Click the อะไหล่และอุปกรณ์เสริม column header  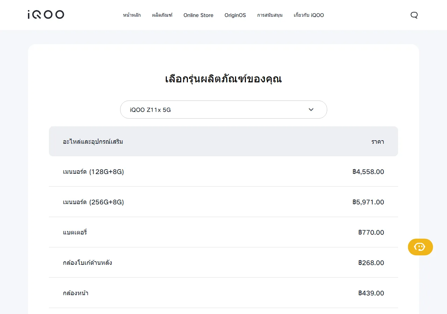pyautogui.click(x=93, y=142)
